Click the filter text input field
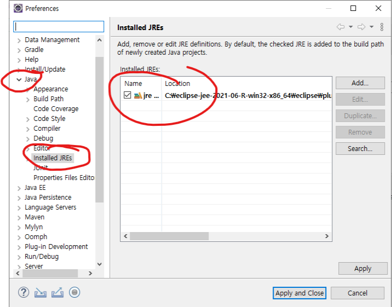This screenshot has height=307, width=392. [x=59, y=26]
